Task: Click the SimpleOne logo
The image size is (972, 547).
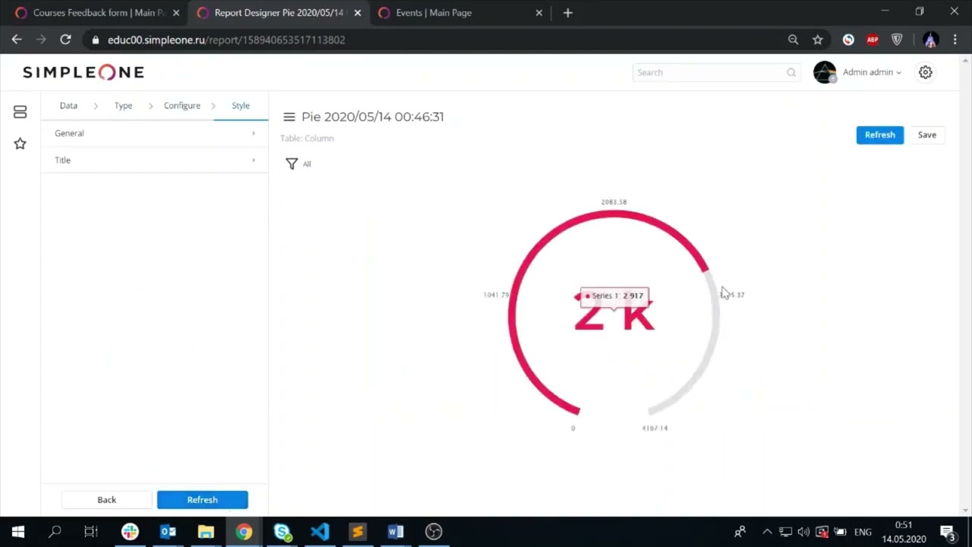Action: tap(84, 72)
